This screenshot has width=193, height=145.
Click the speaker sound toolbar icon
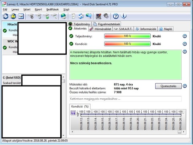click(106, 16)
